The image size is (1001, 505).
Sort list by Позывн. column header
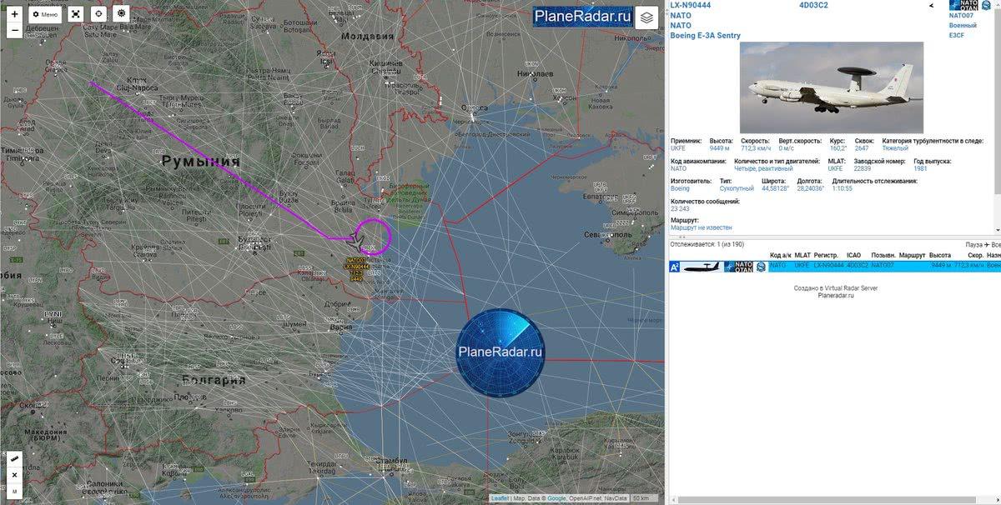(x=883, y=255)
